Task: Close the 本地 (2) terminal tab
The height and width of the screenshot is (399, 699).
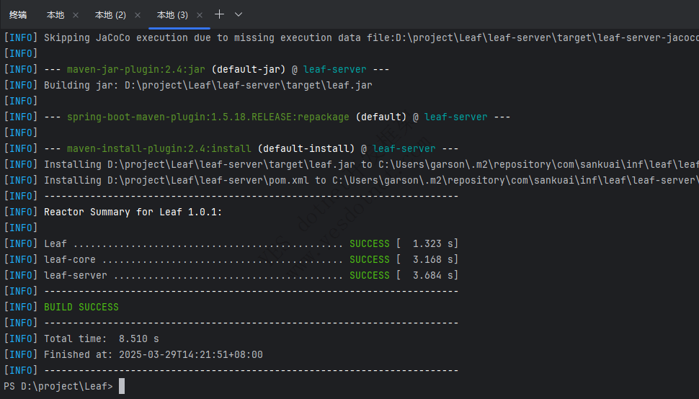Action: tap(138, 15)
